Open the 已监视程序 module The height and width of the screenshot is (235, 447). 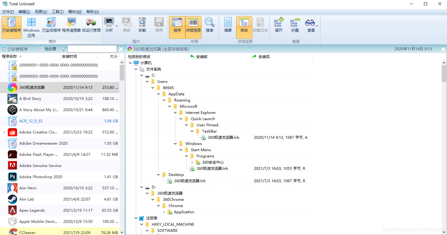[51, 25]
